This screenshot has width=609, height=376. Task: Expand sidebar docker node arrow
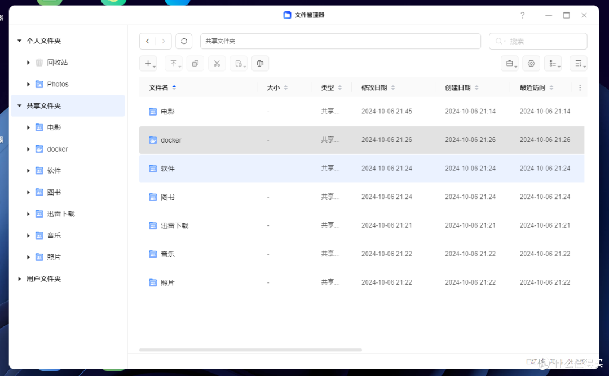(28, 149)
